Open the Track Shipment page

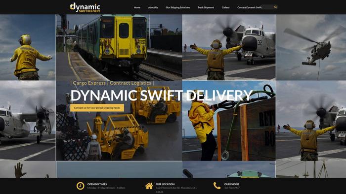point(206,7)
